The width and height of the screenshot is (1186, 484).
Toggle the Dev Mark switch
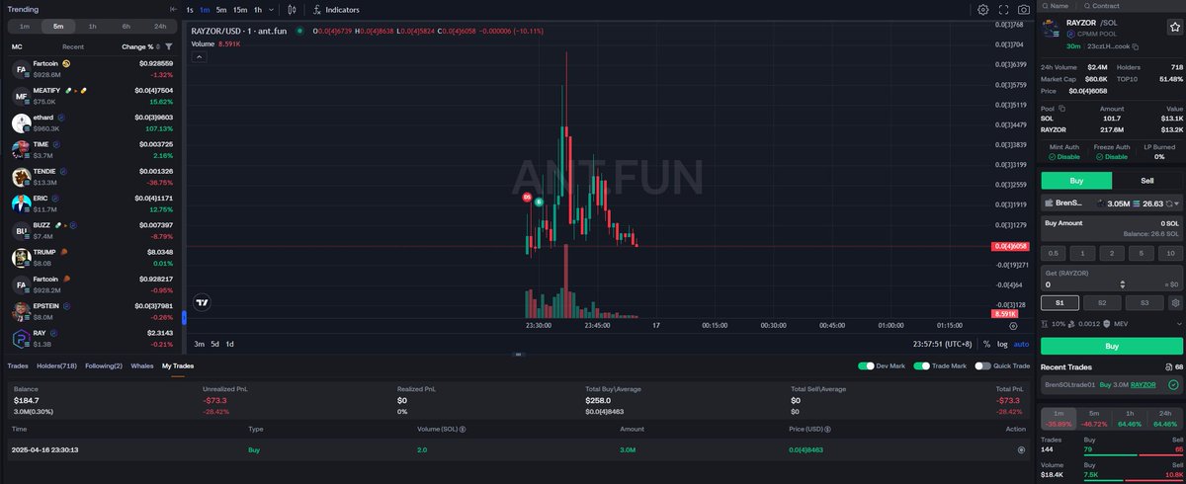tap(866, 365)
